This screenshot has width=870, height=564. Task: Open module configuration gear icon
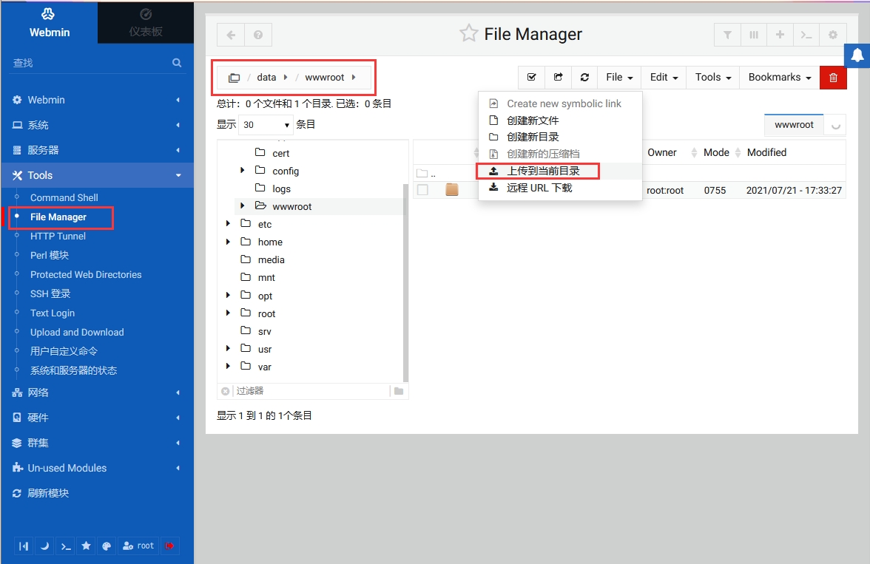(x=833, y=35)
